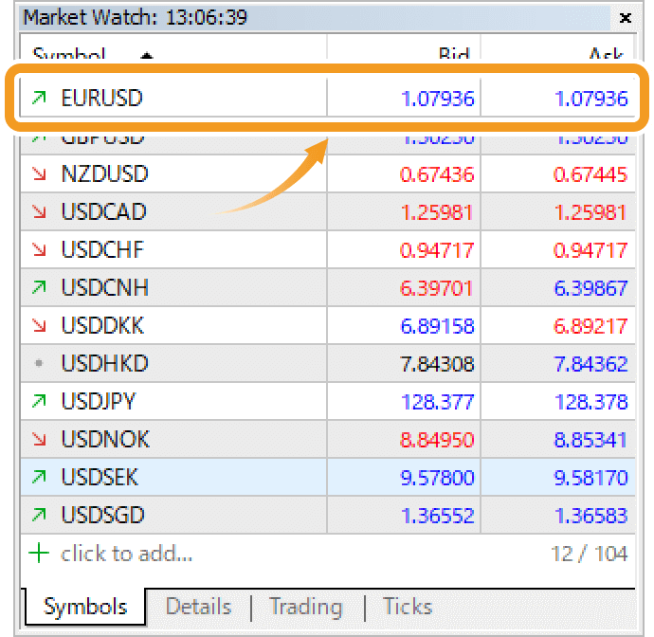Click the gray dot beside USDHKD

click(39, 363)
